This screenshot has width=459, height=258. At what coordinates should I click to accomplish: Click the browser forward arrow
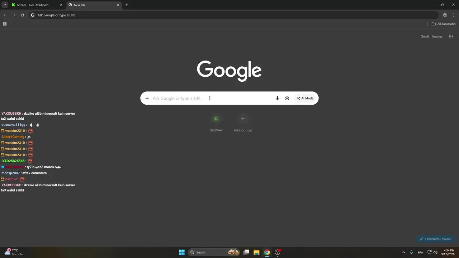click(x=14, y=15)
